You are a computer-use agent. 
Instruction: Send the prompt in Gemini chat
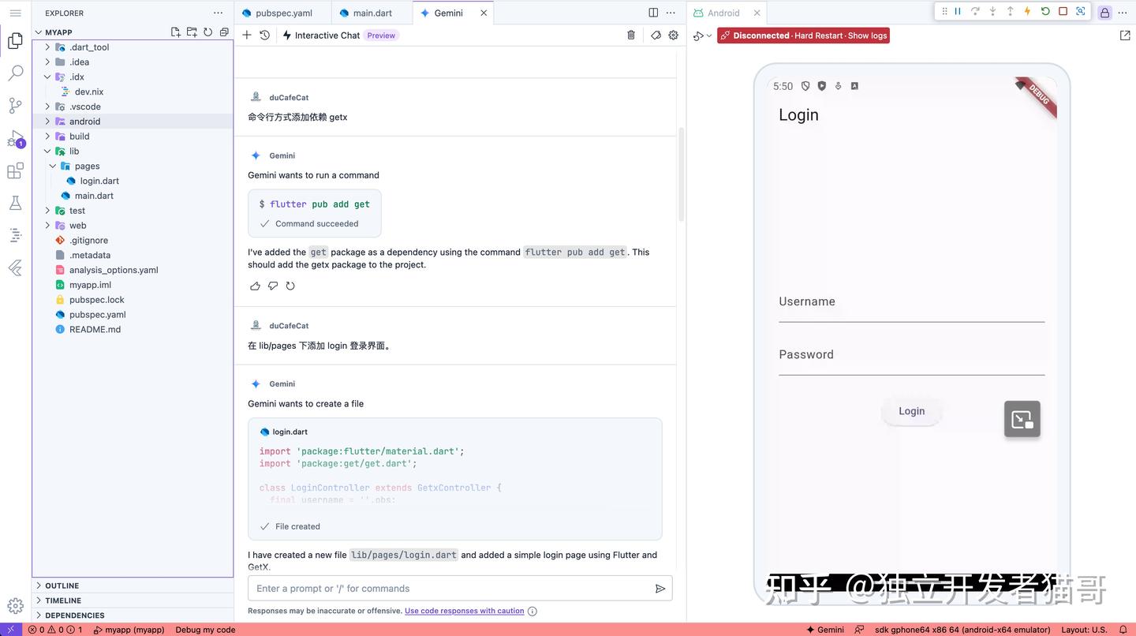(660, 589)
